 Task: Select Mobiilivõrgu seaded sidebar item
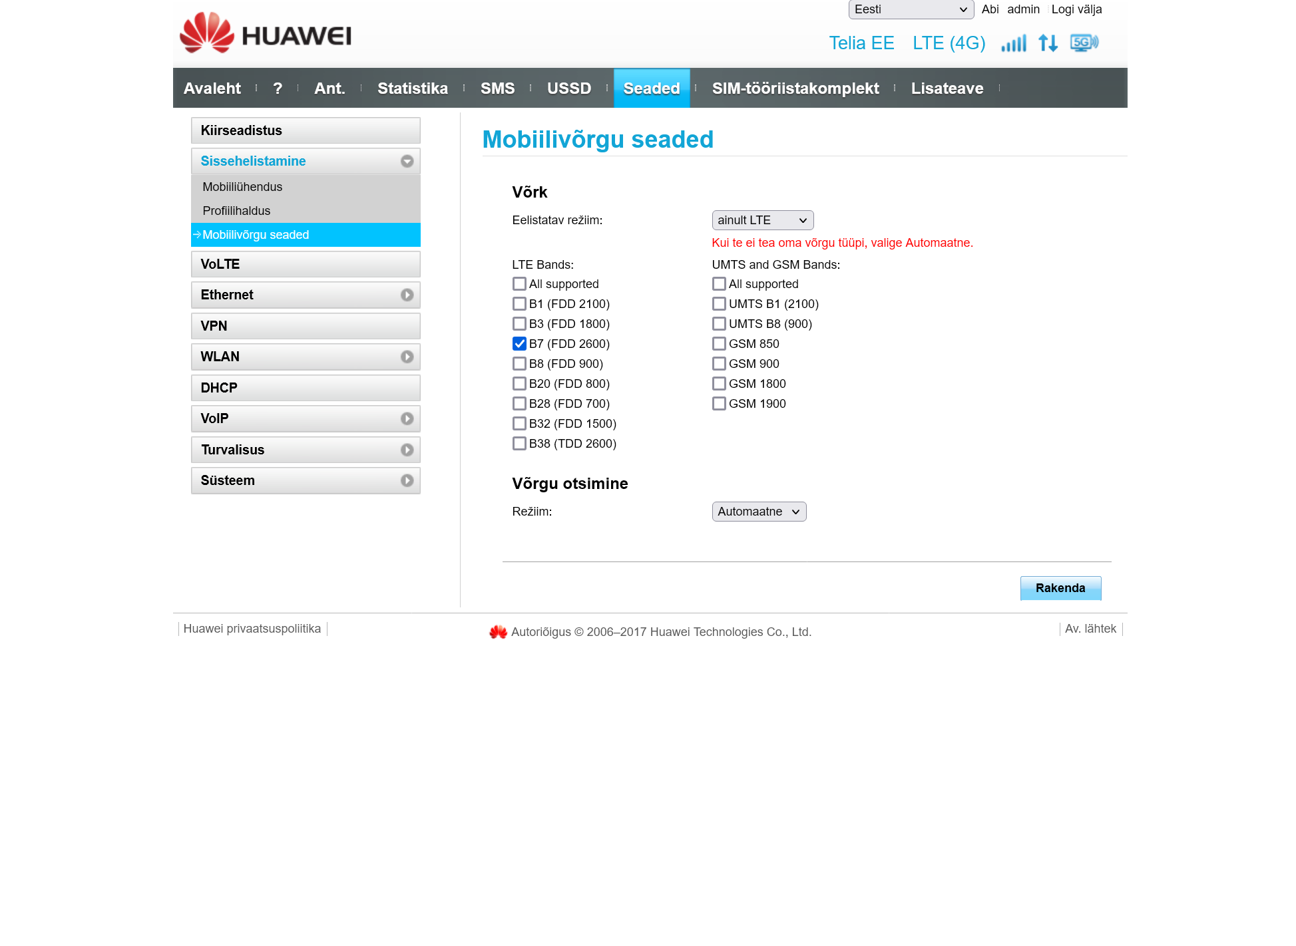pyautogui.click(x=306, y=235)
